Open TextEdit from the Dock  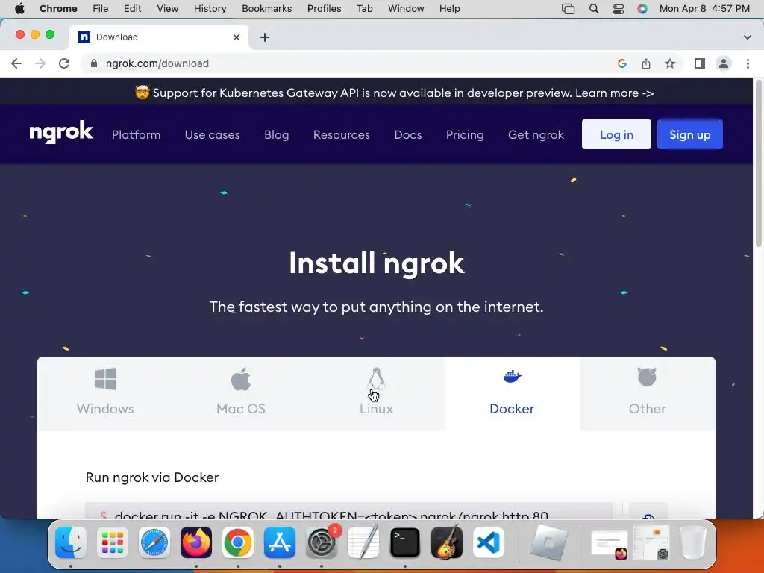click(363, 542)
